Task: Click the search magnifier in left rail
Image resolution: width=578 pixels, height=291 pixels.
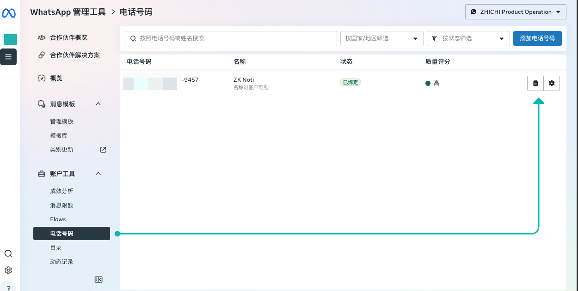Action: click(8, 254)
